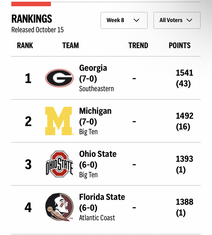Sort by the RANK column header
Screen dimensions: 212x235
[25, 46]
